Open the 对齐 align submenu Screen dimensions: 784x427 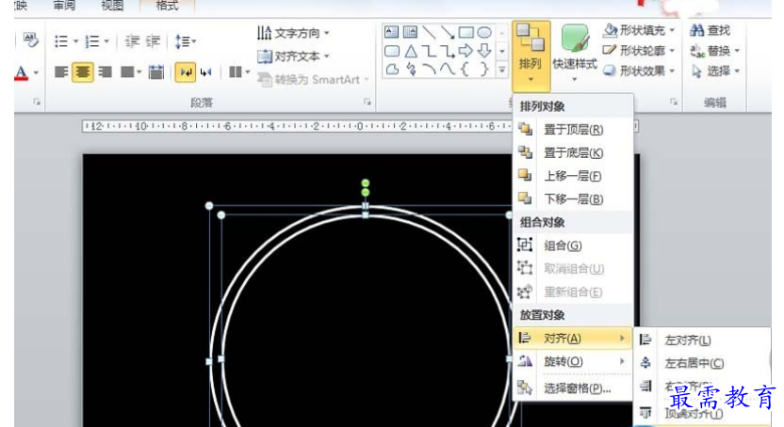[x=573, y=338]
